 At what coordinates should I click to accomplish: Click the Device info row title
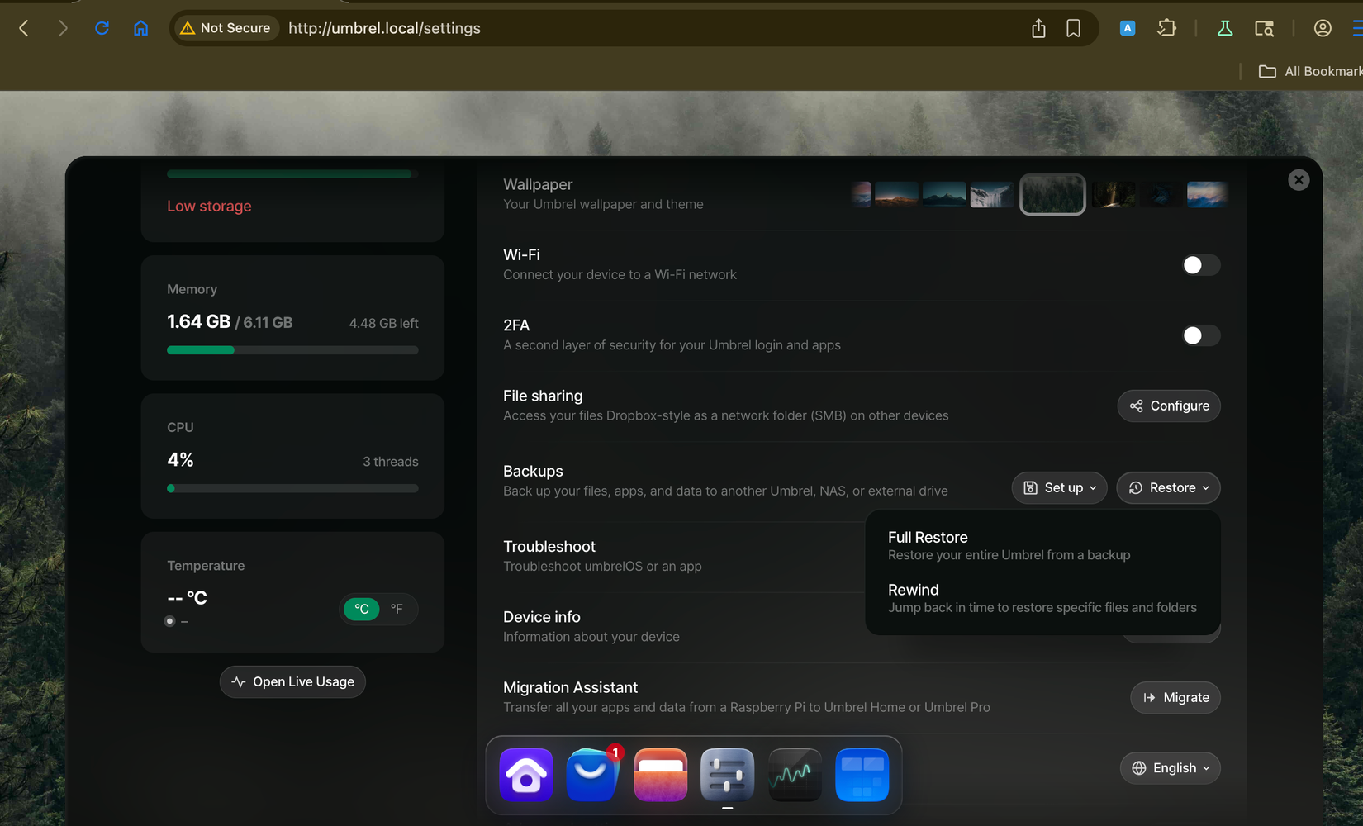click(542, 616)
